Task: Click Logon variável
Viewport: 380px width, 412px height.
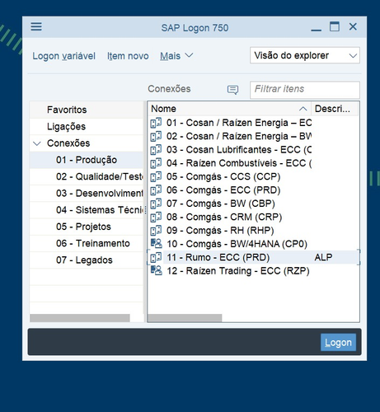Action: 63,56
